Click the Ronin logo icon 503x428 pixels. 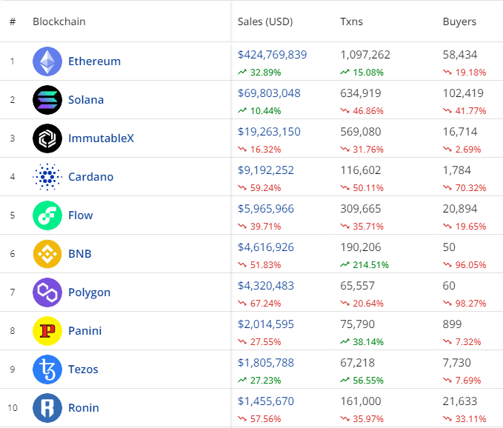click(x=47, y=408)
